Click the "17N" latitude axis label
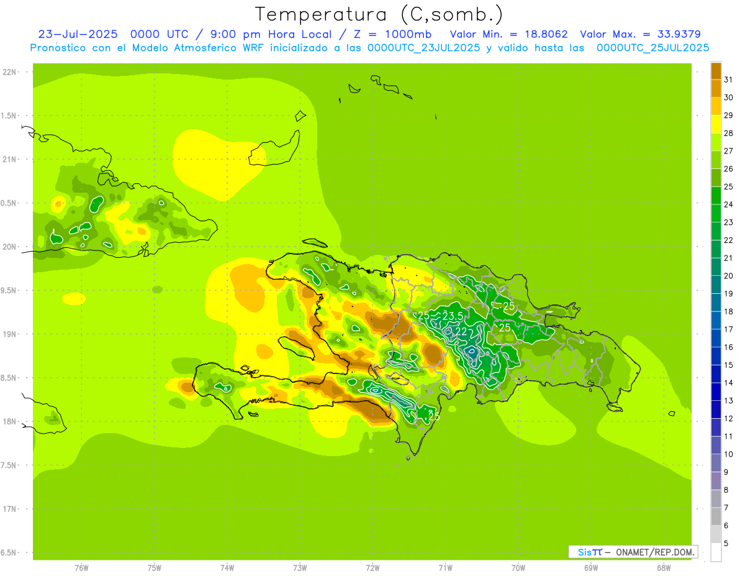The width and height of the screenshot is (745, 576). 9,510
